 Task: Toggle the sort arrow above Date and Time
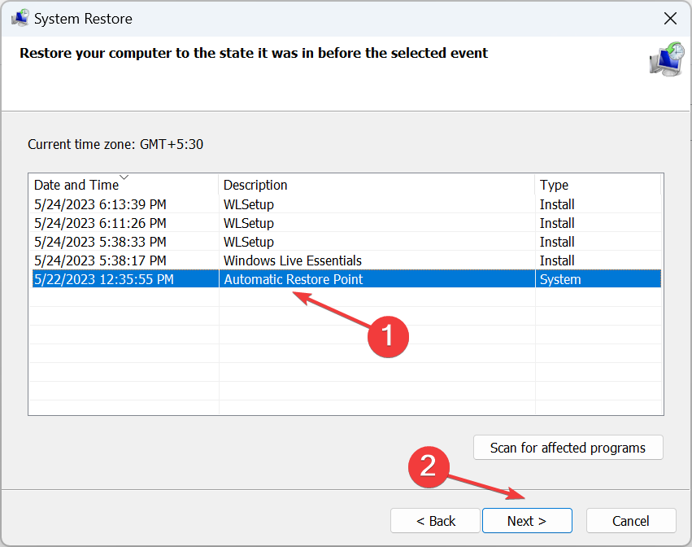(124, 177)
